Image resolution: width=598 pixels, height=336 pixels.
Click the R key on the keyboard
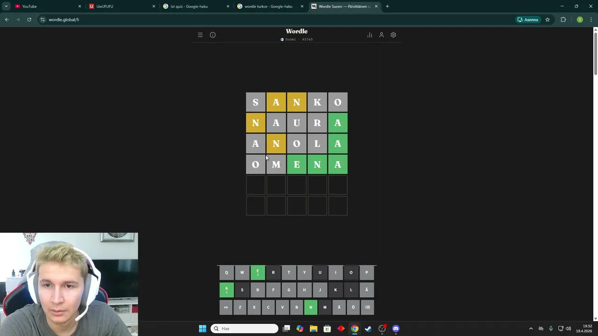pyautogui.click(x=273, y=273)
